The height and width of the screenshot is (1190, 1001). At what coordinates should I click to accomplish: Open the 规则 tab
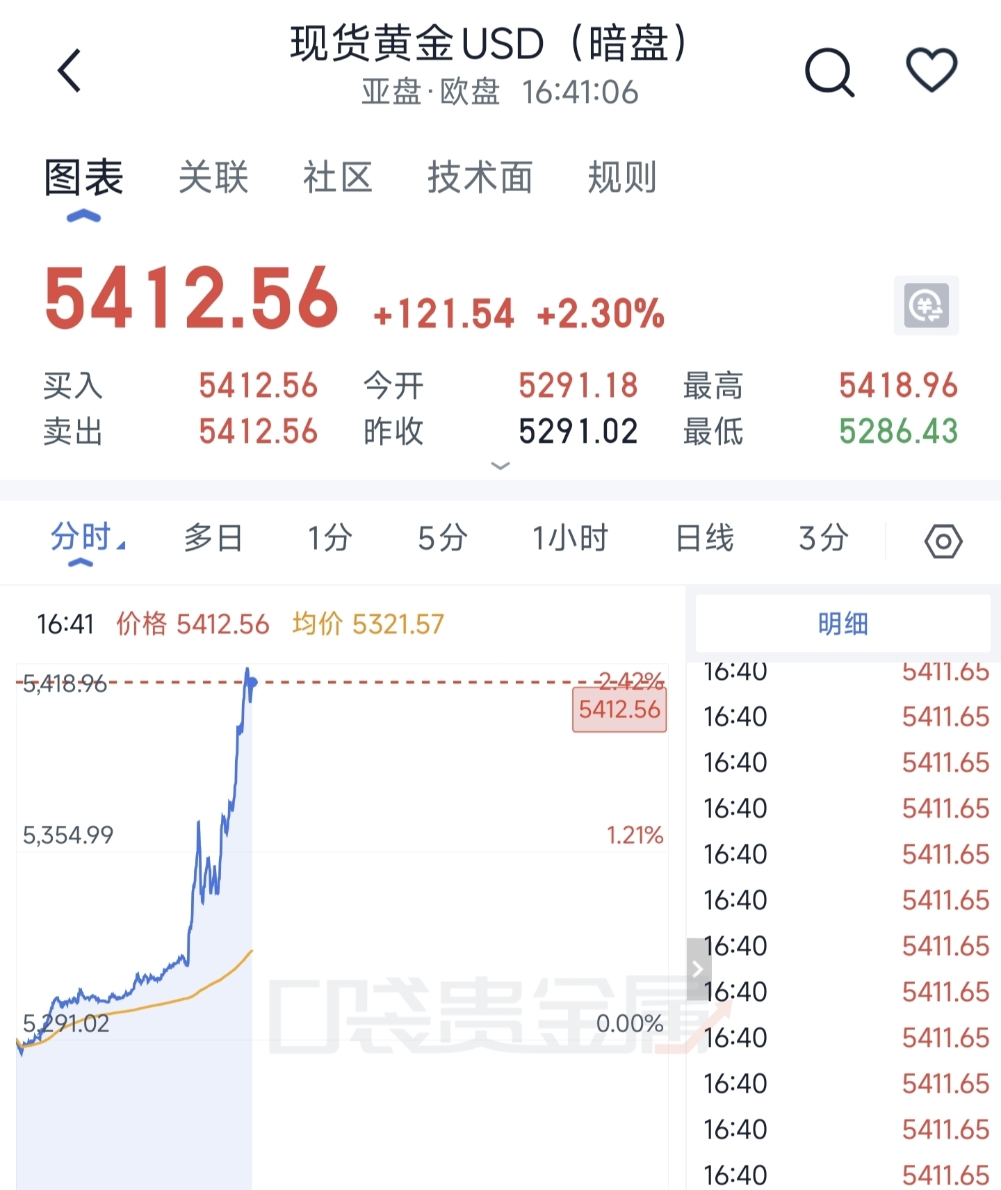pos(622,177)
